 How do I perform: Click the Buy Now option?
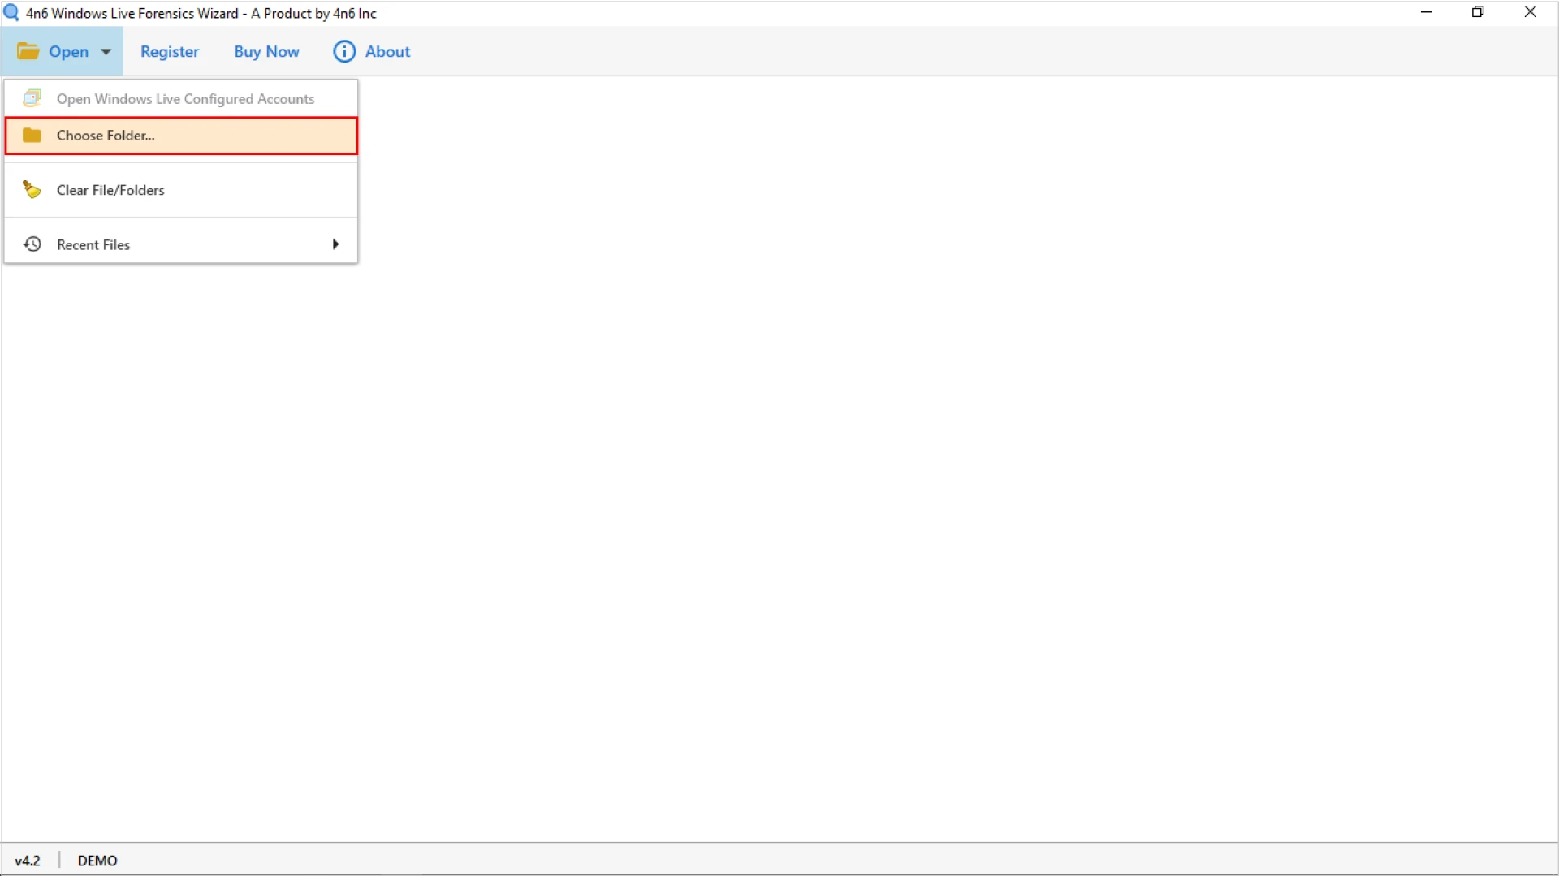click(266, 51)
